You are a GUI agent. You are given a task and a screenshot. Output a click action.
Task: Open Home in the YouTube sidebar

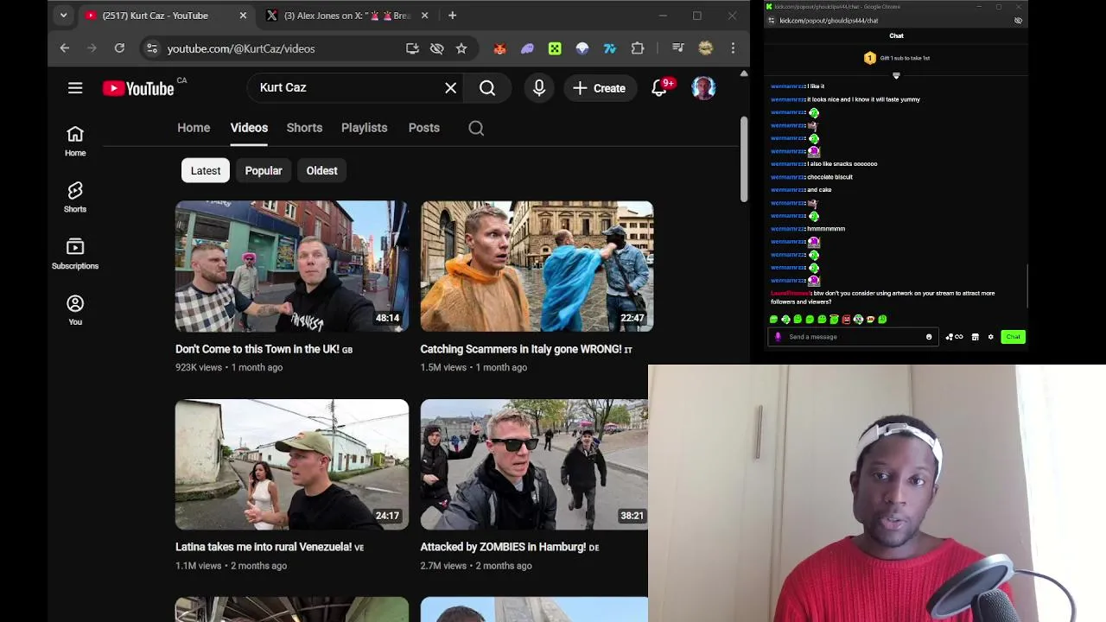tap(75, 141)
